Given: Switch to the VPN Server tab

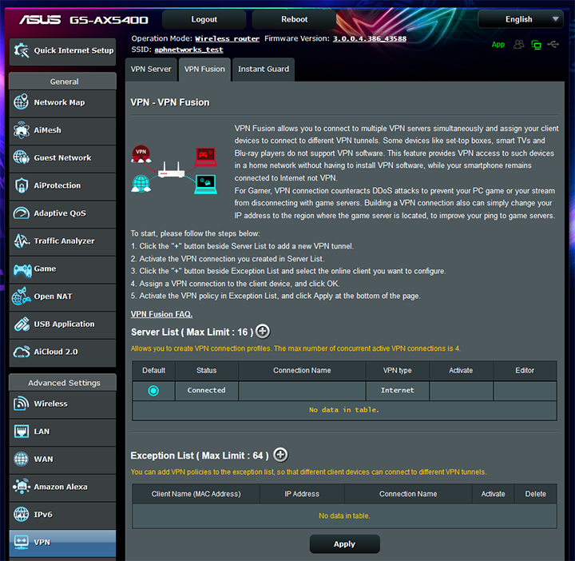Looking at the screenshot, I should 151,70.
